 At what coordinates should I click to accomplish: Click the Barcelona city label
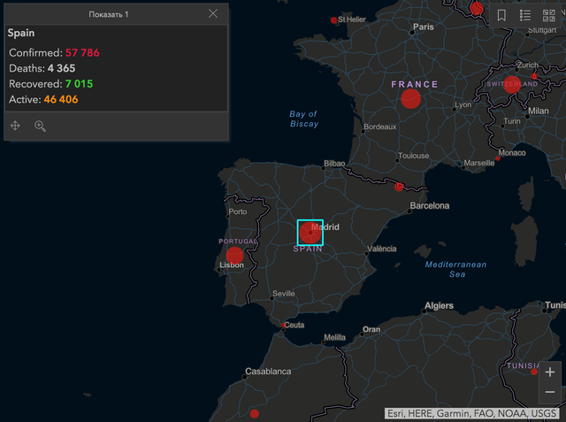[x=429, y=206]
